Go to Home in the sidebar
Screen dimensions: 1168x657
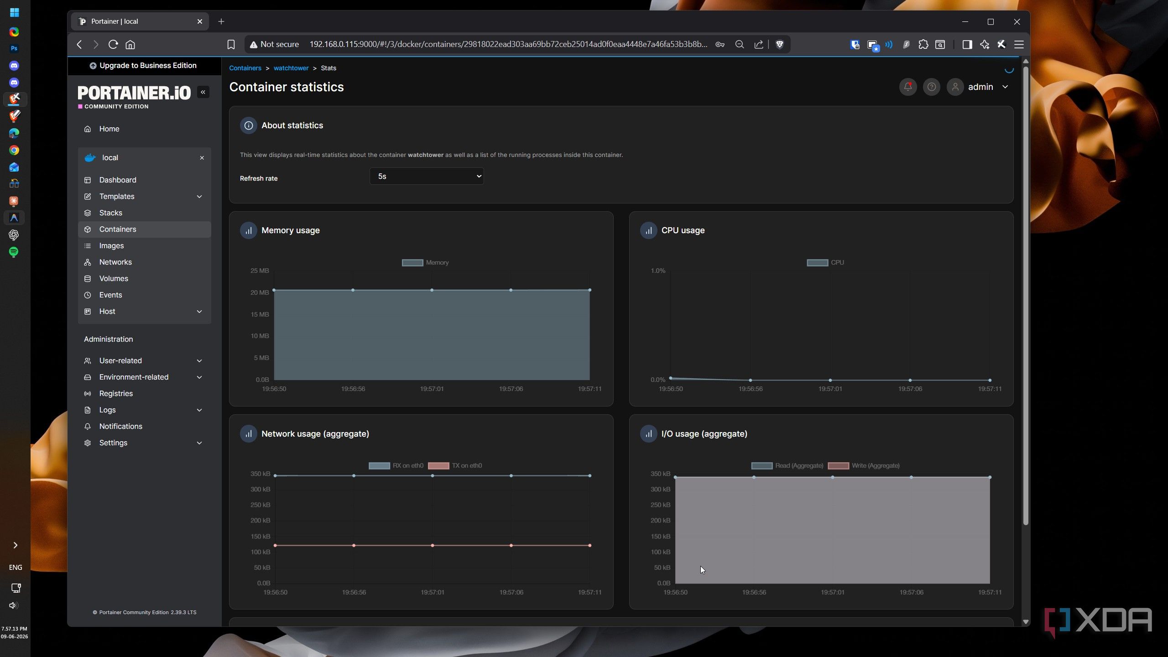(145, 129)
